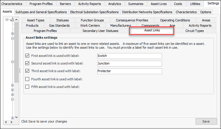Click the tree panel scroll left arrow
The height and width of the screenshot is (129, 221).
(x=6, y=121)
